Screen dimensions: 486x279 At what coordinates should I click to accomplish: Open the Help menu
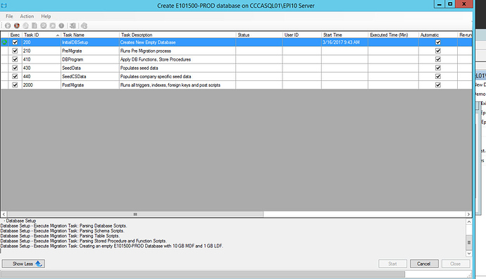tap(46, 16)
